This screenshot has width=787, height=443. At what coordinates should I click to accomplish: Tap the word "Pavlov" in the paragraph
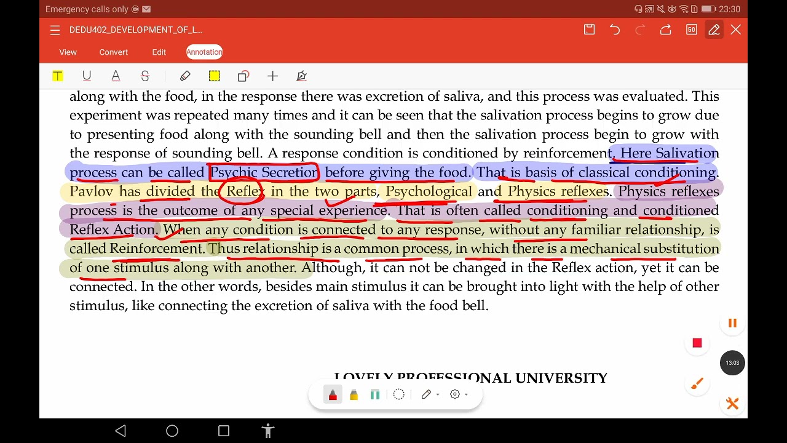point(92,191)
